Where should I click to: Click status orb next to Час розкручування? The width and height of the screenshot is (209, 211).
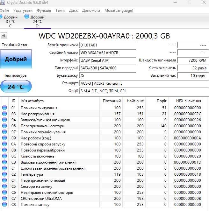pyautogui.click(x=4, y=114)
